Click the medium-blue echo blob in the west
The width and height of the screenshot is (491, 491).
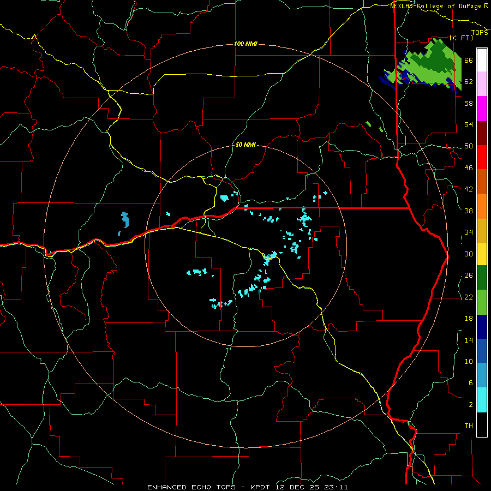125,219
